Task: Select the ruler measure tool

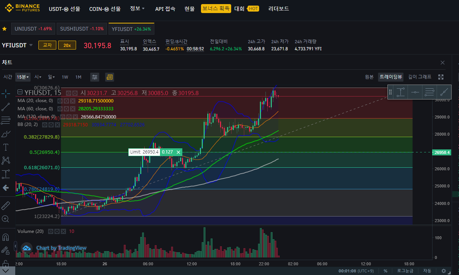Action: [x=6, y=205]
